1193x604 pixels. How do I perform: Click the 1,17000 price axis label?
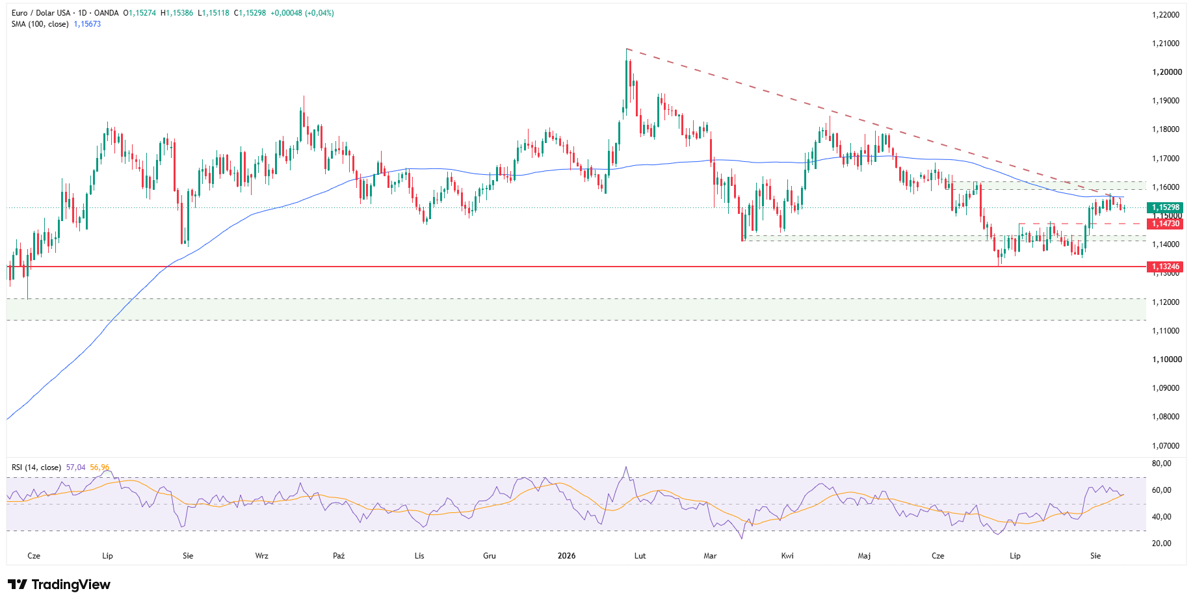[x=1166, y=159]
